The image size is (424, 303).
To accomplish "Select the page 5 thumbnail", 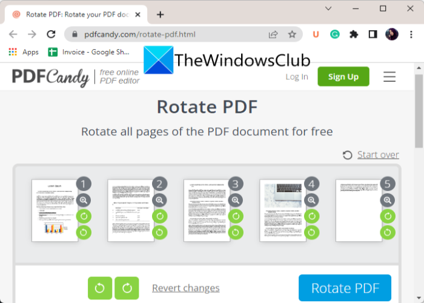I will (359, 210).
